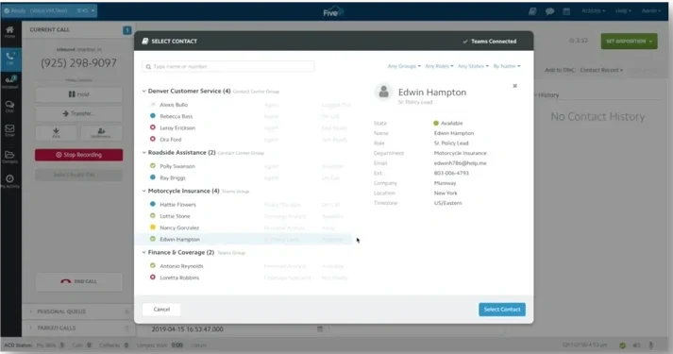Click the Transfer button
The image size is (673, 354).
[78, 113]
